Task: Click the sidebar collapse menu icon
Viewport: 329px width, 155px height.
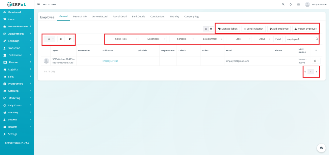Action: tap(39, 5)
